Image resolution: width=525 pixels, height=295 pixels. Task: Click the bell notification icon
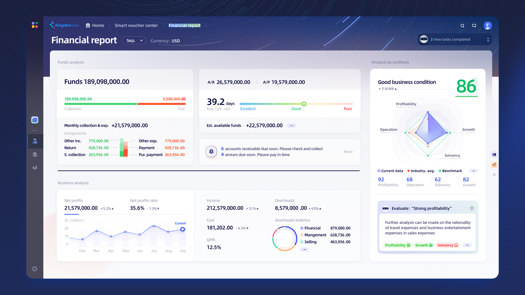[211, 152]
